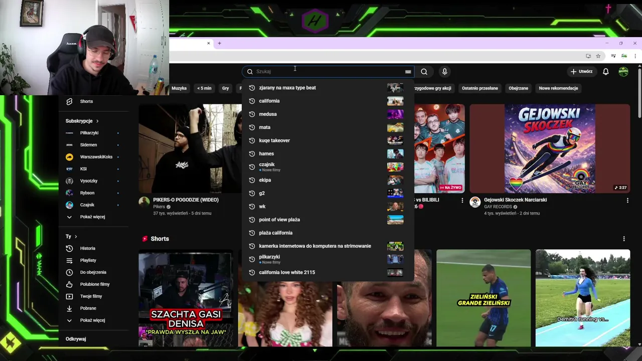Choose 'kamerka internetowa do komputera na strimowanie' suggestion

click(328, 246)
